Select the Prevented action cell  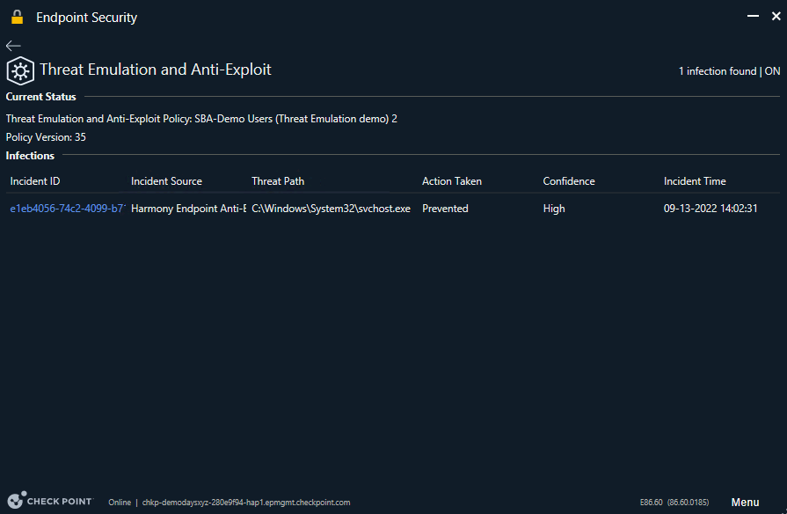[445, 209]
